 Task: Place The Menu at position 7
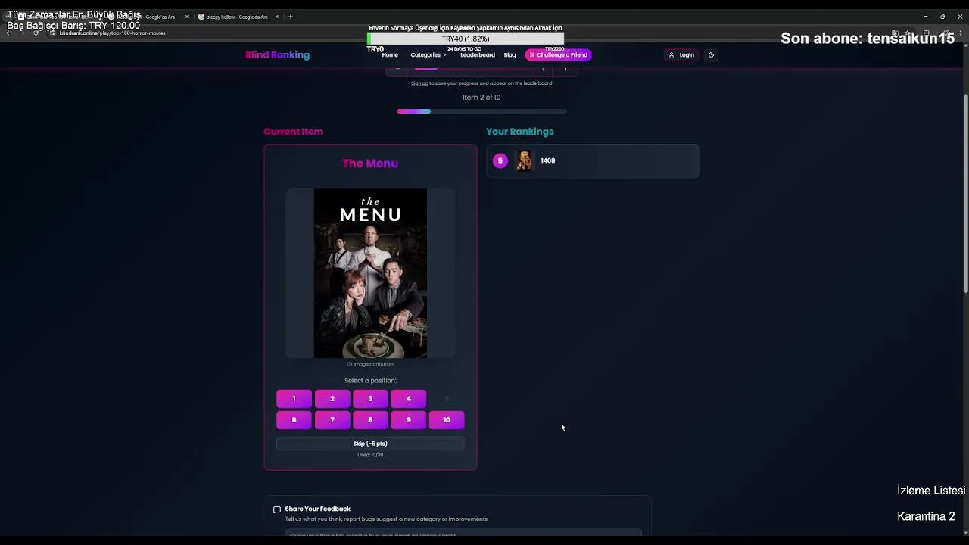pos(332,420)
